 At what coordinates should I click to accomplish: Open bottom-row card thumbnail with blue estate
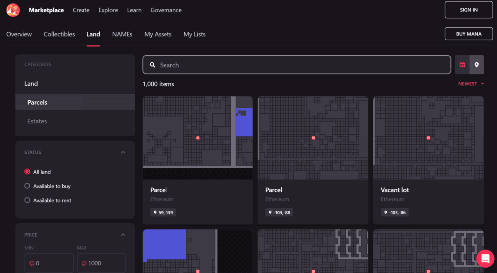pyautogui.click(x=198, y=251)
